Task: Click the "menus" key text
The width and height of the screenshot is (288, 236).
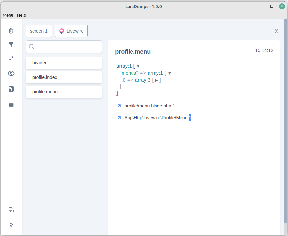Action: click(x=129, y=73)
